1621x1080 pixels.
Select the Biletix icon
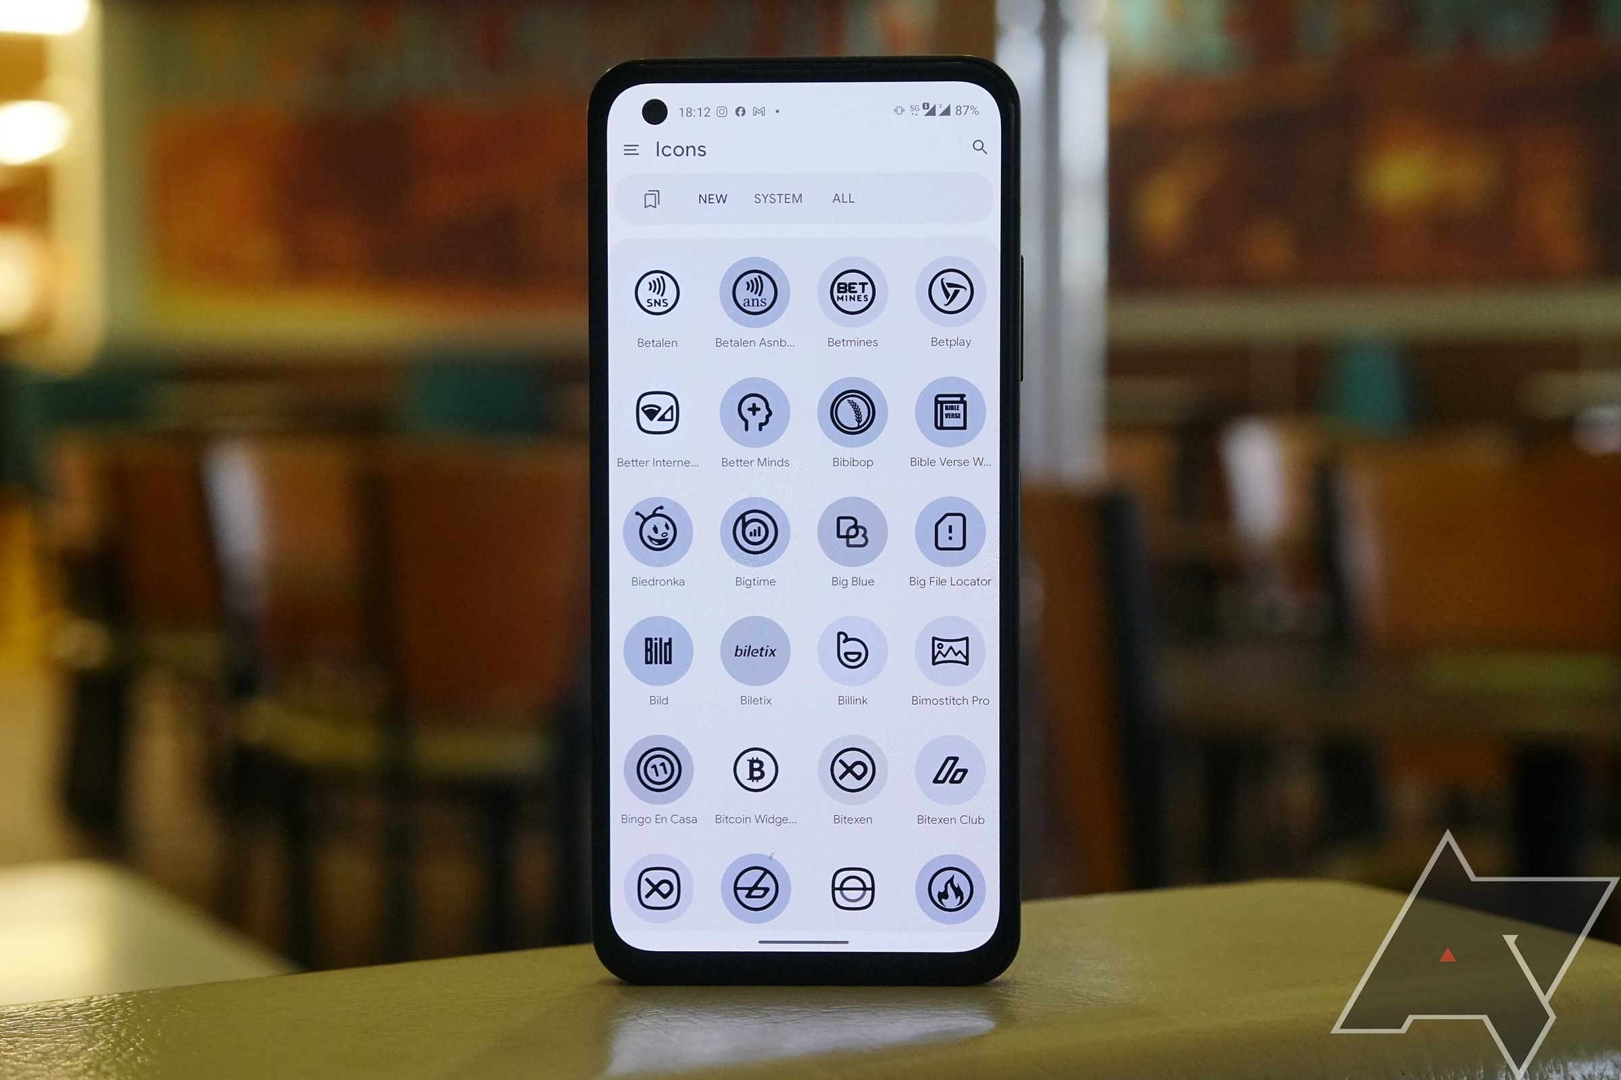752,654
